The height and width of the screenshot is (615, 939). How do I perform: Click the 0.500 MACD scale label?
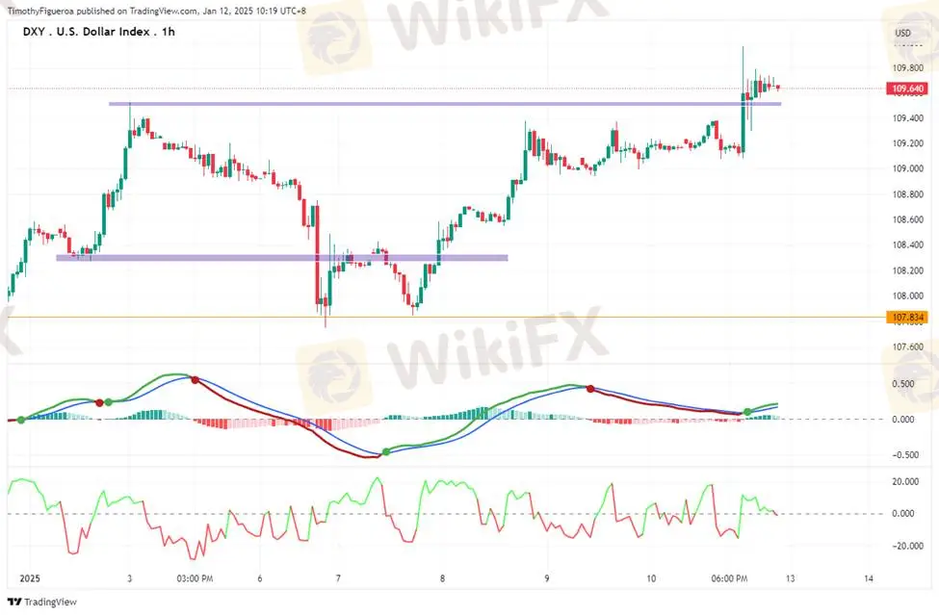903,383
